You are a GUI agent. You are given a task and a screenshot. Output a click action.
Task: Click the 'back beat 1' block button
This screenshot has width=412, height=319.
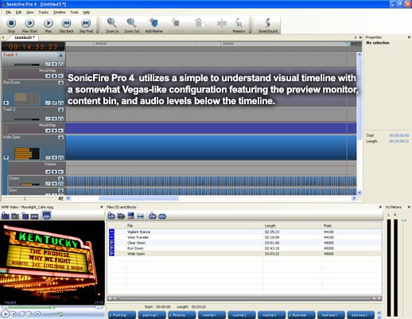coord(331,315)
